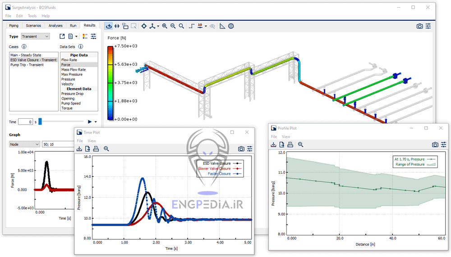Click Time Plot download data icon
The height and width of the screenshot is (257, 451).
[x=79, y=149]
